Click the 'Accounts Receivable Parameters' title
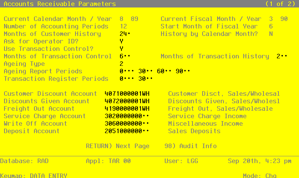The width and height of the screenshot is (299, 178). pos(60,4)
